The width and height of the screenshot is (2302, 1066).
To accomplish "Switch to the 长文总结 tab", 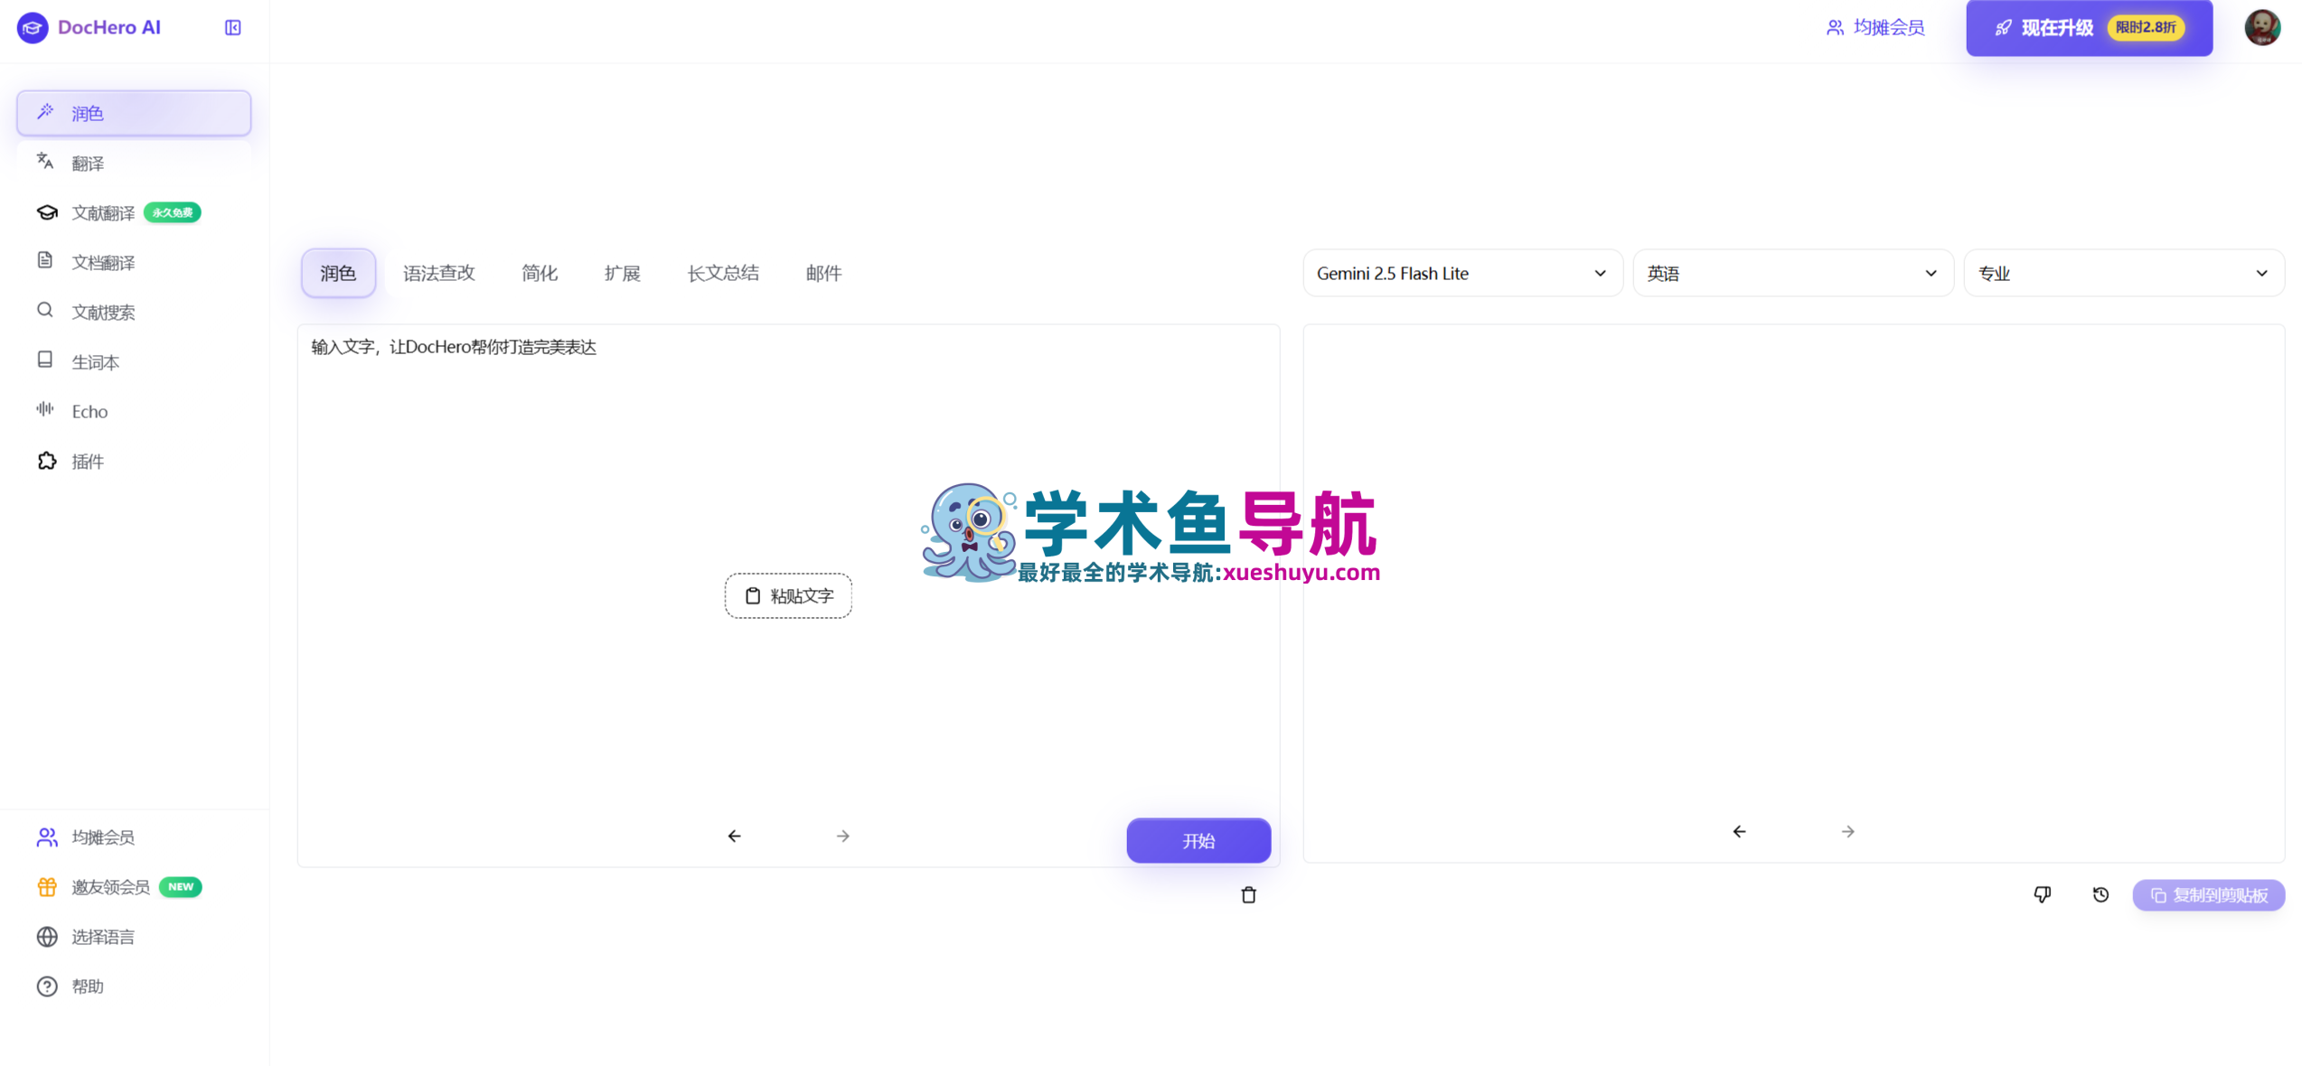I will pos(723,273).
